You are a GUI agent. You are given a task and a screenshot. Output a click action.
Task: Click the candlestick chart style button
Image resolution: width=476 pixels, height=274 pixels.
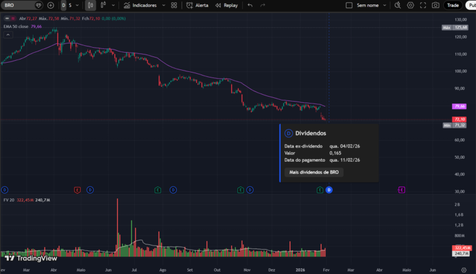coord(90,5)
